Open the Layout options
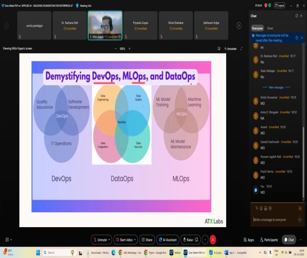The height and width of the screenshot is (258, 307). (279, 5)
